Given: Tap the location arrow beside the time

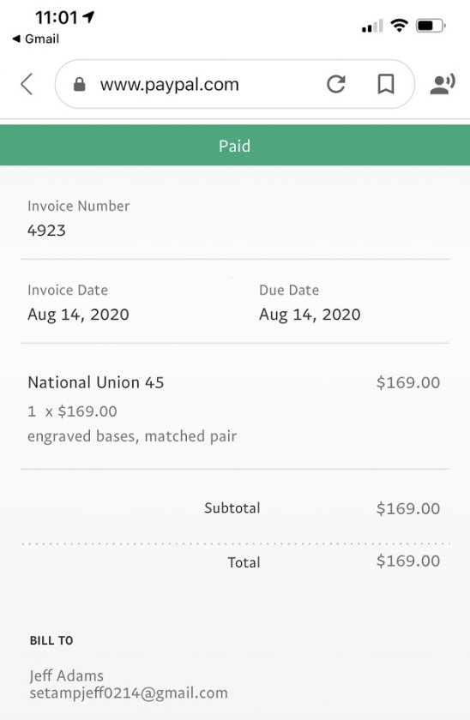Looking at the screenshot, I should pos(88,17).
